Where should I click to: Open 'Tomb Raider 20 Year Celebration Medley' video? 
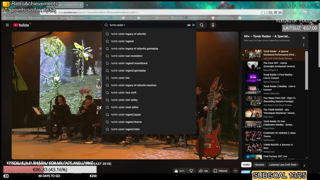[273, 125]
